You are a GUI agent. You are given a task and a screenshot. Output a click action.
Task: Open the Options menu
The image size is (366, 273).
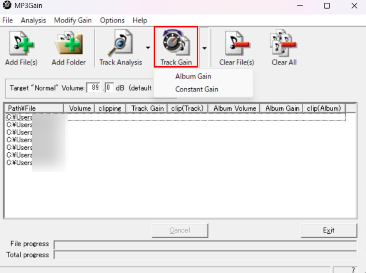112,20
